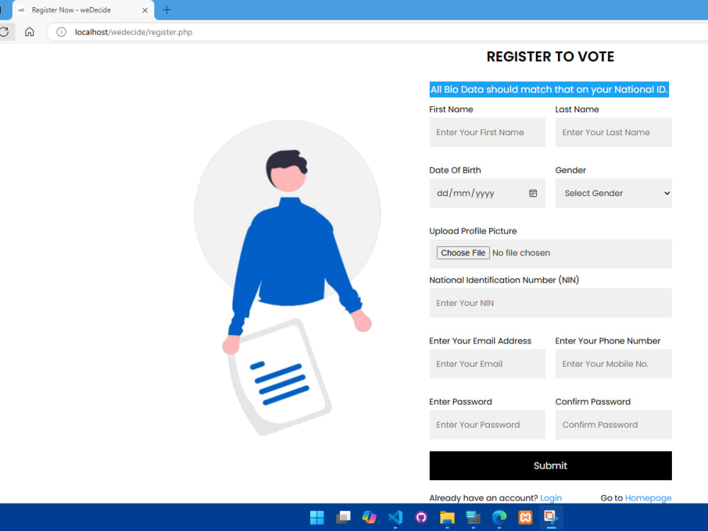Open a new browser tab
The width and height of the screenshot is (708, 531).
pos(166,10)
